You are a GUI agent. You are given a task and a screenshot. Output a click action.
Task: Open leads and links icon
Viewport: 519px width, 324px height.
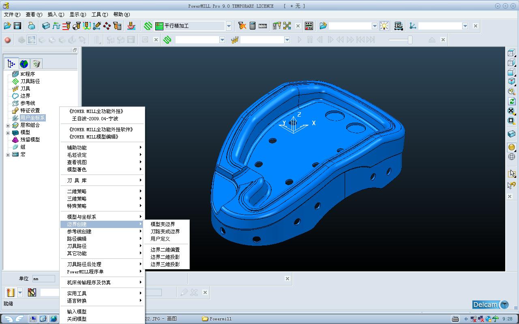tap(87, 26)
